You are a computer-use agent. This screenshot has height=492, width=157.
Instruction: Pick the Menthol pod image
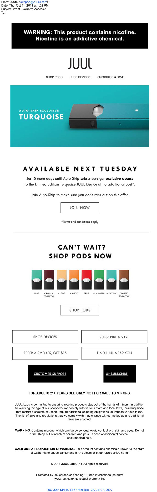(111, 279)
